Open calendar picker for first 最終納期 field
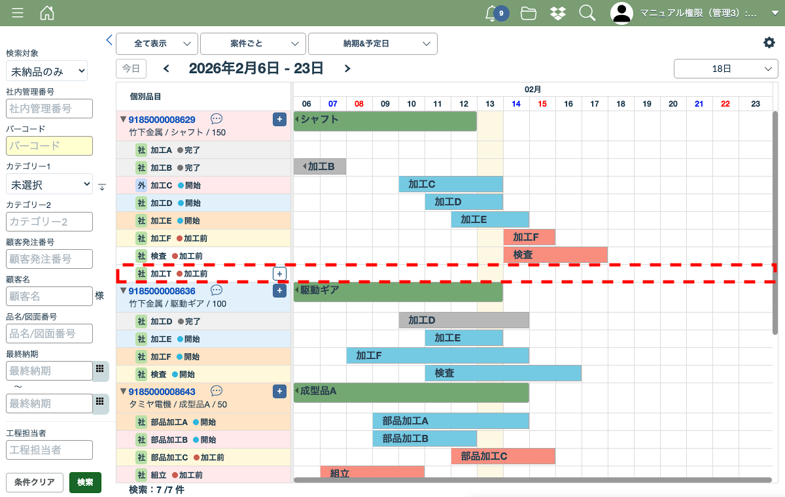Screen dimensions: 785x497 point(100,370)
